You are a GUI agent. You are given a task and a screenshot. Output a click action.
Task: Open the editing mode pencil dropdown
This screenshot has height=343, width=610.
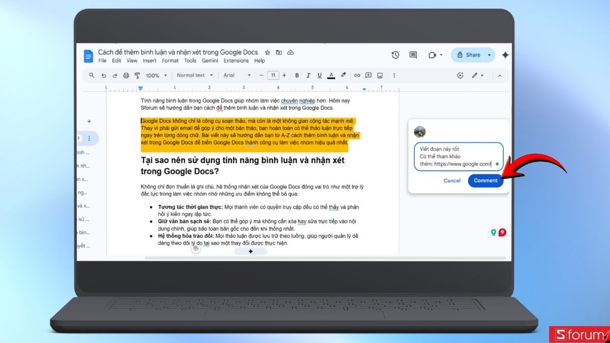[477, 75]
